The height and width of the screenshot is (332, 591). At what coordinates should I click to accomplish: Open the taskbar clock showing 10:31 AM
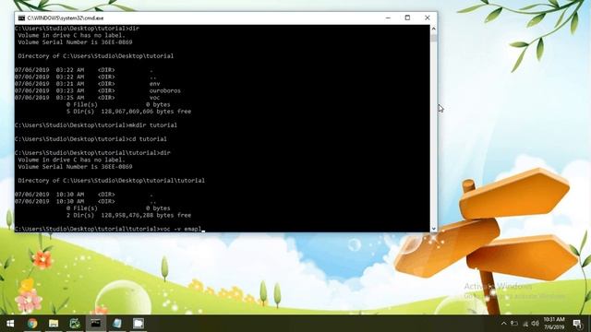point(554,323)
